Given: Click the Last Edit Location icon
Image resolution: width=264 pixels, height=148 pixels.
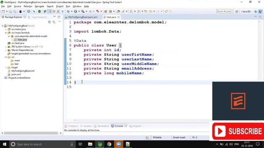Looking at the screenshot, I should 146,12.
